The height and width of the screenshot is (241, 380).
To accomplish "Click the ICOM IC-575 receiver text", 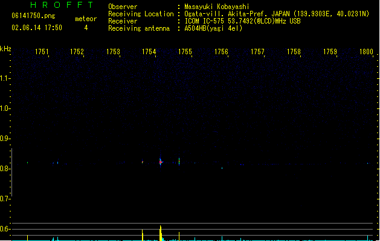I will pos(242,21).
